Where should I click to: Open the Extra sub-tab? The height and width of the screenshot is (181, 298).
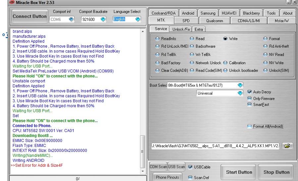point(199,29)
